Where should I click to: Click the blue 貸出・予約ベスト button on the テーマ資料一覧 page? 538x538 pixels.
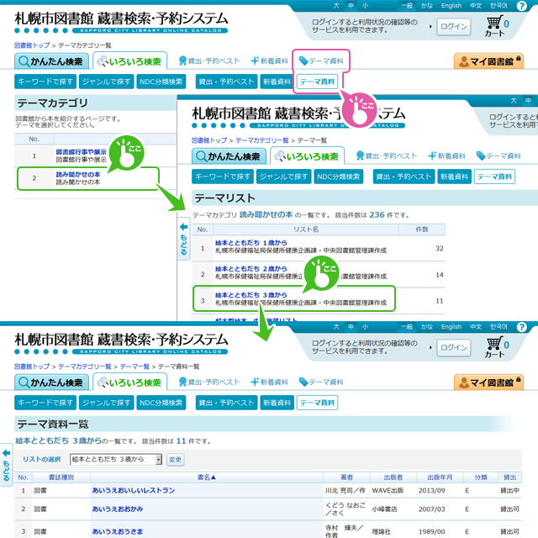point(226,403)
